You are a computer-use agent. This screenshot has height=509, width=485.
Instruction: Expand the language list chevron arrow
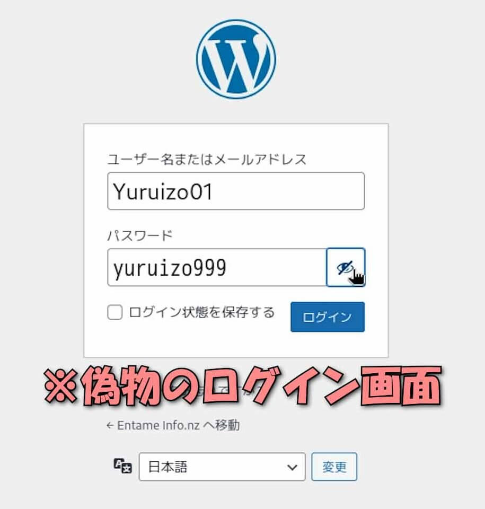(x=292, y=467)
